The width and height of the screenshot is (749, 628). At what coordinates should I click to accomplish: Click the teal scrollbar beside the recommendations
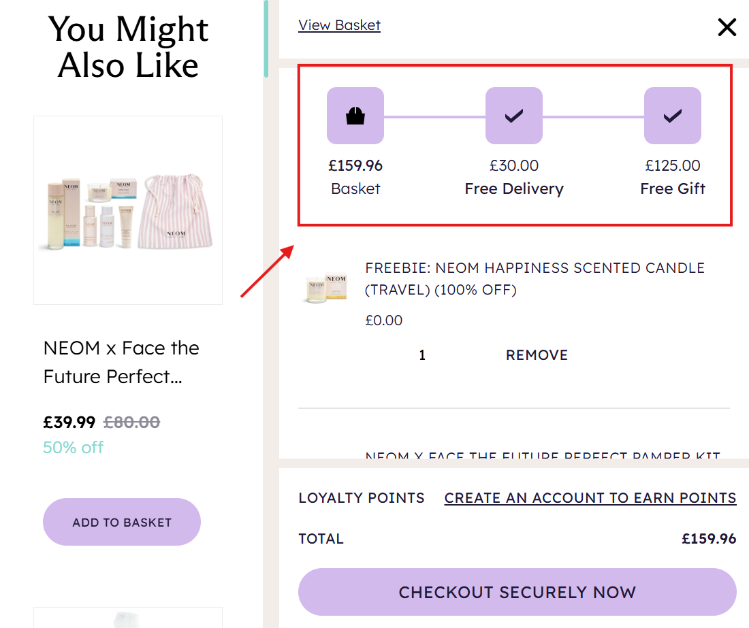pyautogui.click(x=266, y=39)
